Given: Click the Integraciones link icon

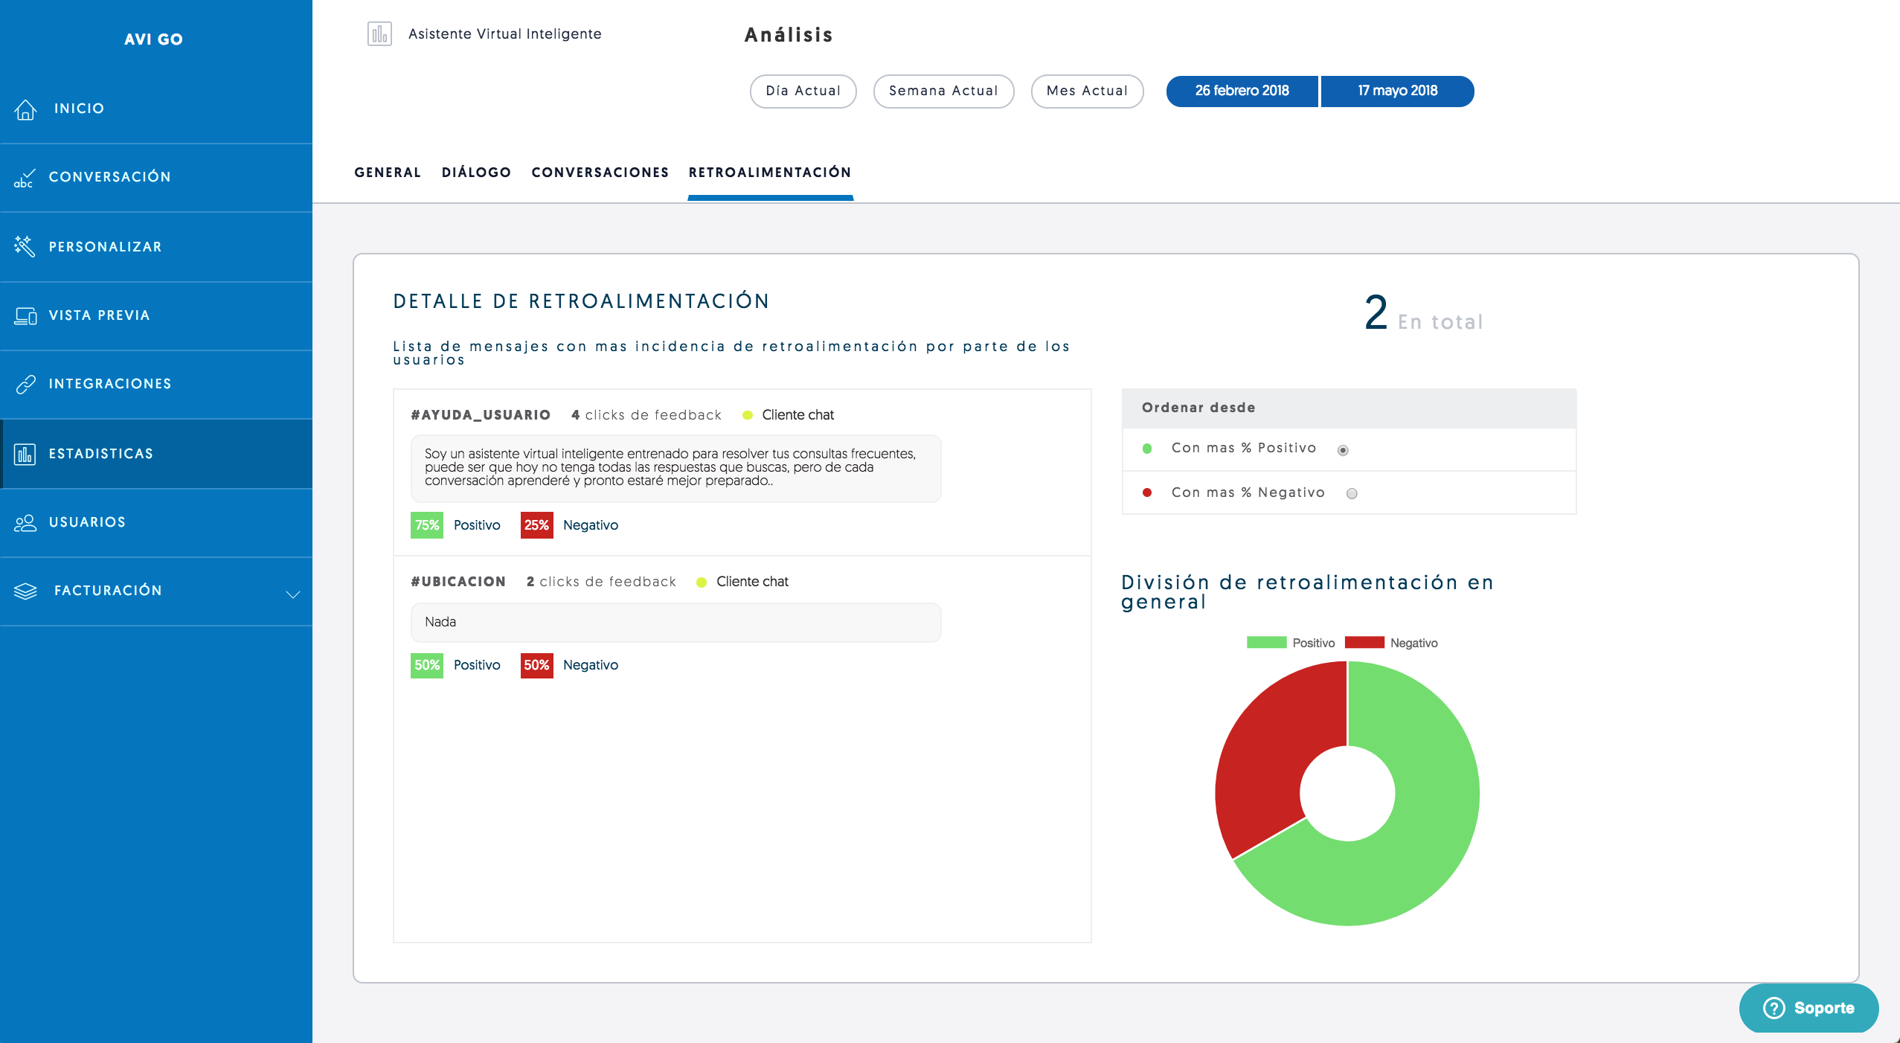Looking at the screenshot, I should (x=25, y=384).
